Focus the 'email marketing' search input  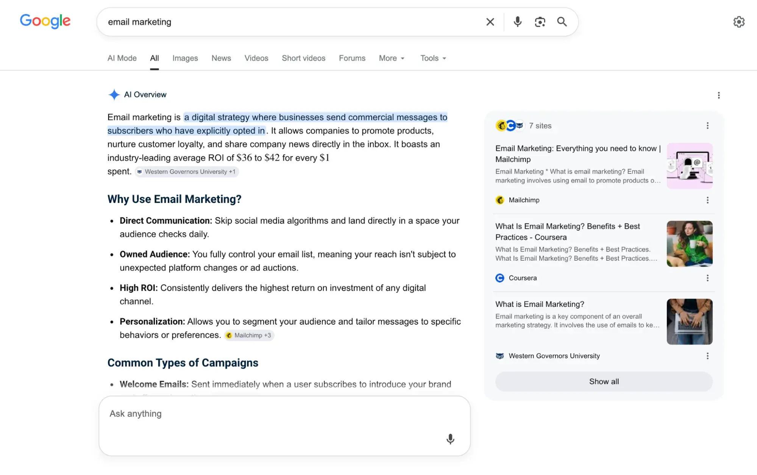[x=292, y=22]
